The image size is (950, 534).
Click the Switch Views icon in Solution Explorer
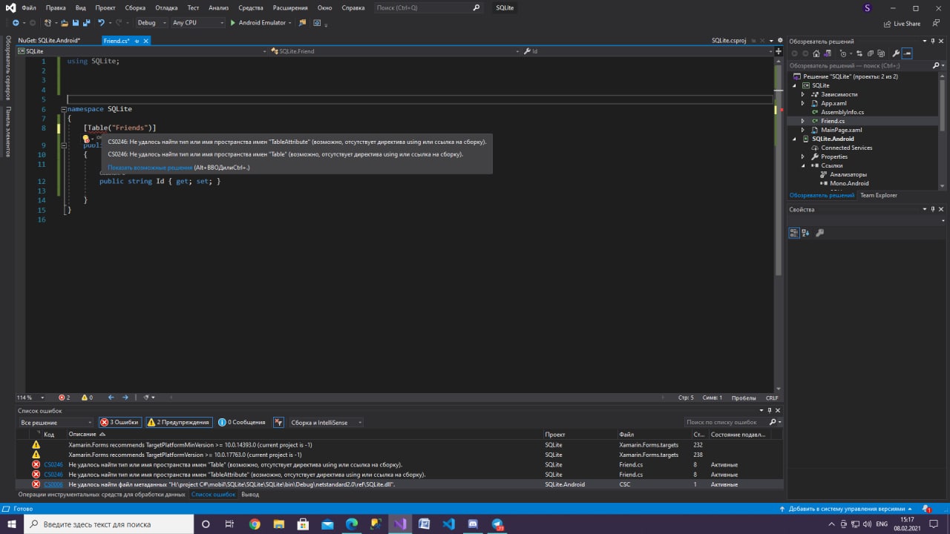click(x=828, y=53)
